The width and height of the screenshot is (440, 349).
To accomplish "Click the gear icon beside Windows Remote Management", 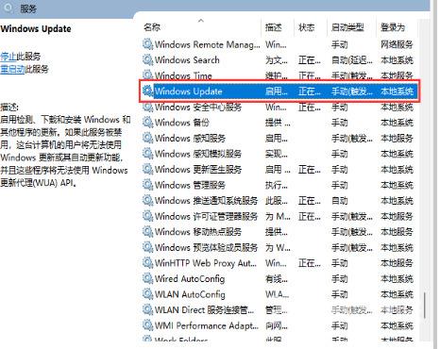I will click(x=147, y=44).
